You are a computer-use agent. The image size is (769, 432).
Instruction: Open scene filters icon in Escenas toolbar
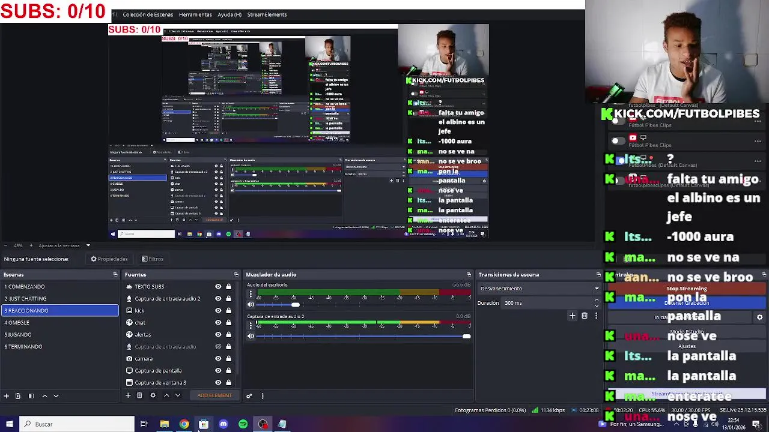(x=31, y=396)
